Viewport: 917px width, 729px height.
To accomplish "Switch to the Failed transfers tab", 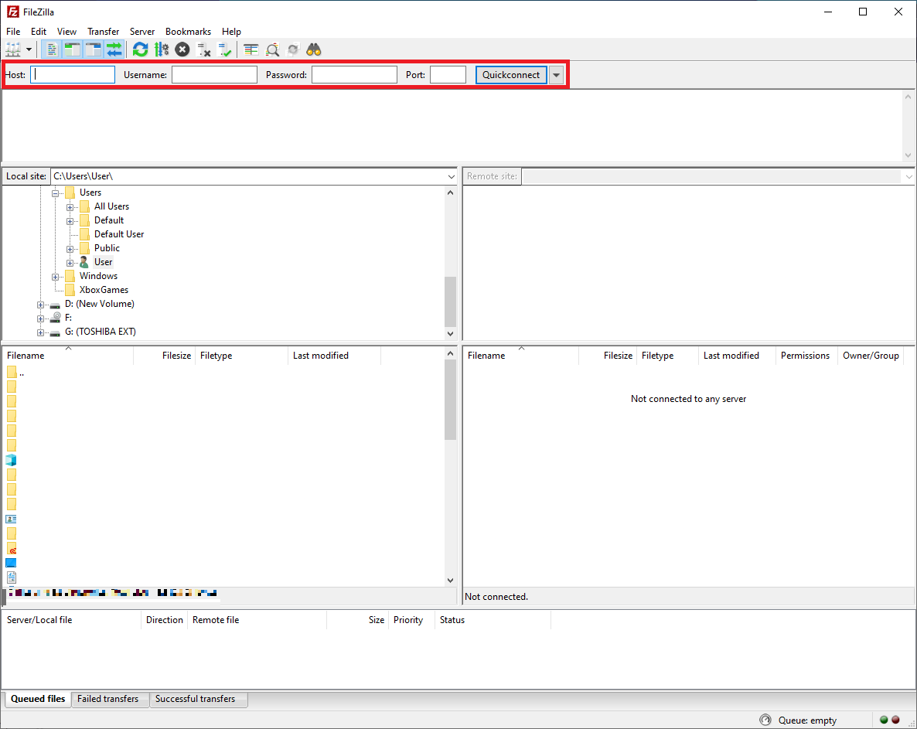I will (108, 699).
